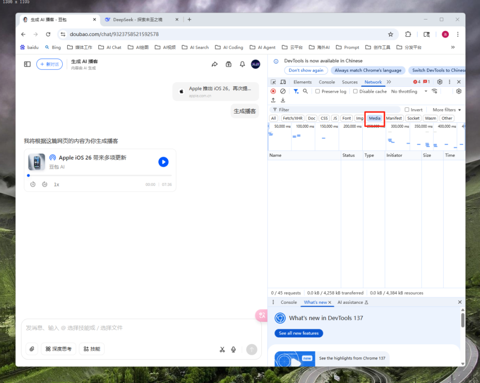Expand the More filters dropdown
This screenshot has width=480, height=383.
447,110
